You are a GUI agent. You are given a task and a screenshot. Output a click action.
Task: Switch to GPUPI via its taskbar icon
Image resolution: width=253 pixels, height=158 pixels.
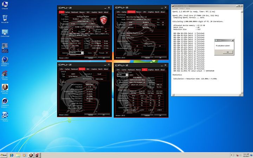point(31,155)
